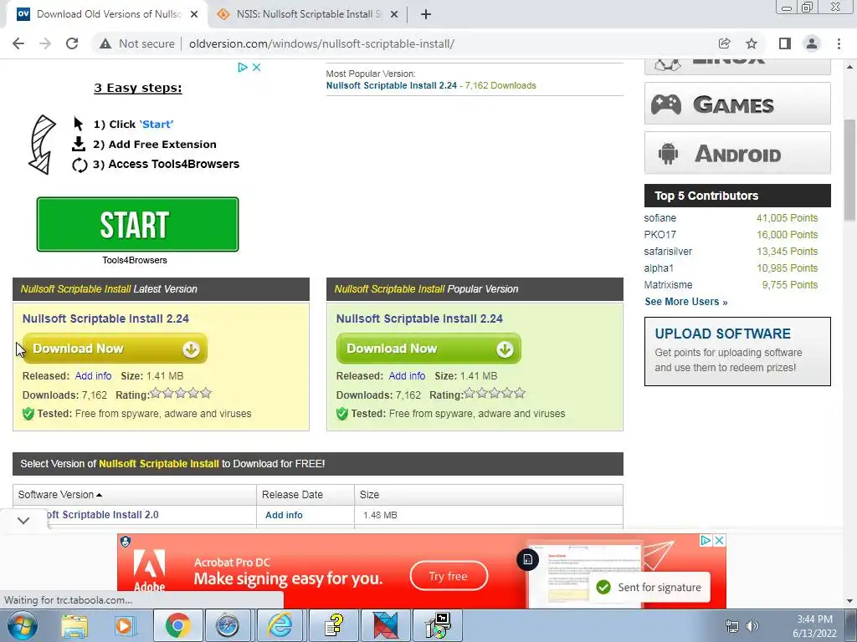The image size is (857, 642).
Task: Click Add info in the version 2.0 row
Action: (284, 515)
